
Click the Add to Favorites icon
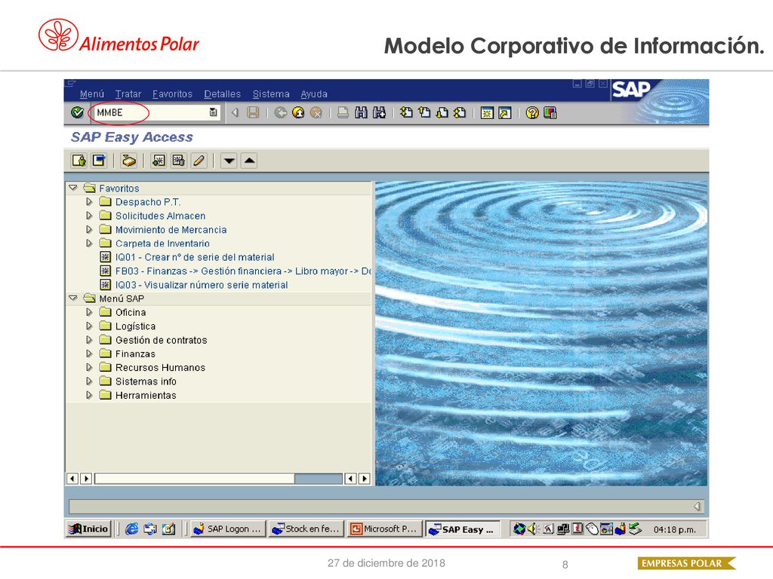click(159, 161)
